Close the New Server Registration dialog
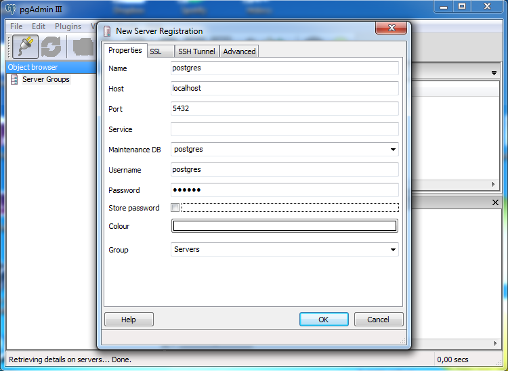This screenshot has height=371, width=508. point(391,28)
